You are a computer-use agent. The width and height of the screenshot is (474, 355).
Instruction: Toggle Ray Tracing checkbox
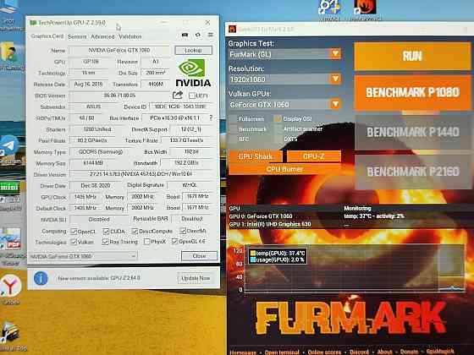105,242
